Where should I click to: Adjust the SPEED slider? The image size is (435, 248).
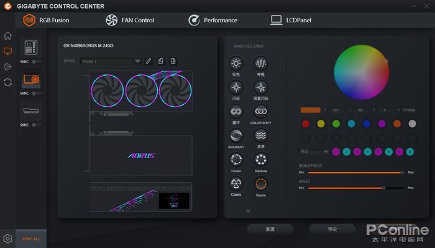pyautogui.click(x=355, y=188)
